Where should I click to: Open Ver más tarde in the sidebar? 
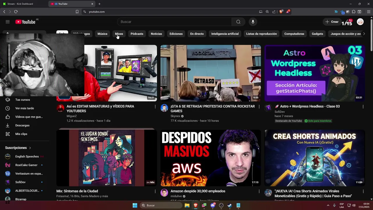click(25, 108)
